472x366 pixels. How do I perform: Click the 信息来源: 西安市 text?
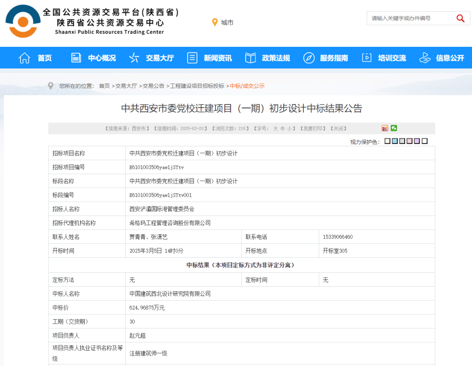127,129
